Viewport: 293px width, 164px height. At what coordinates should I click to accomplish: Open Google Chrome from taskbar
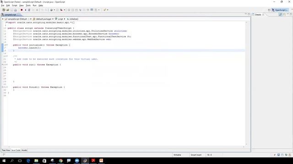(61, 161)
